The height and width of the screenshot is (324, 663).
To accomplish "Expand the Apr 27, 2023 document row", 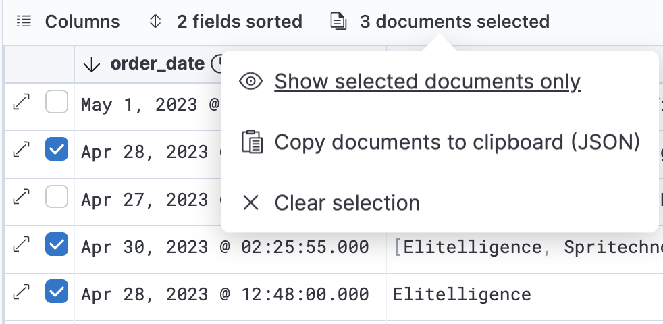I will (22, 198).
